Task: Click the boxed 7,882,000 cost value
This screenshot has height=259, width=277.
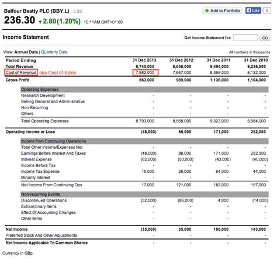Action: point(146,73)
